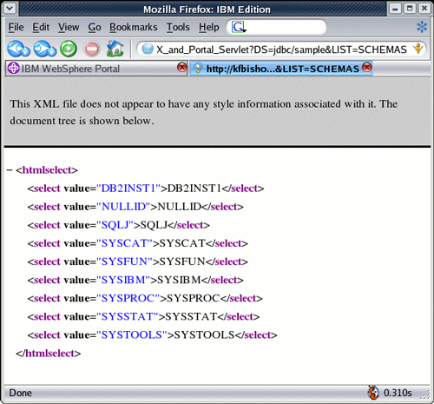Open the Home page icon
This screenshot has width=434, height=404.
coord(115,49)
